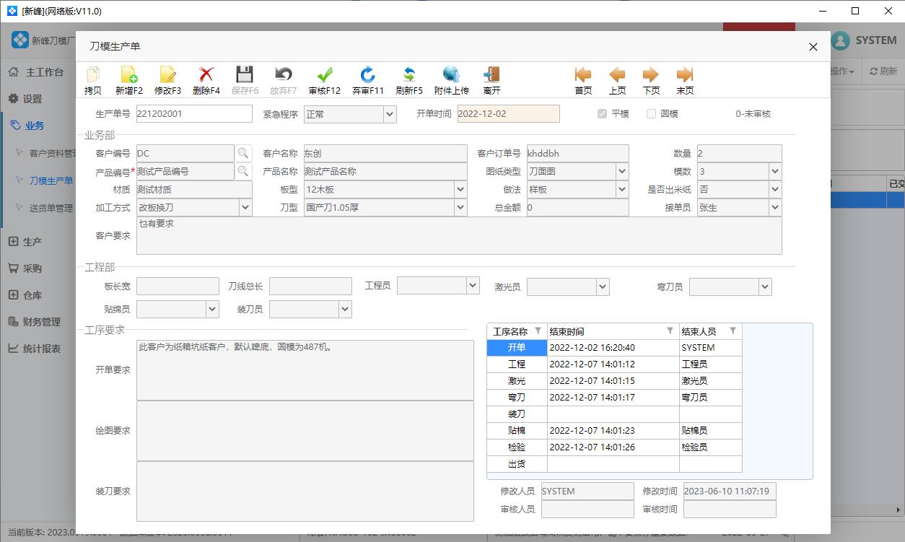Go to 末页 last page arrow
This screenshot has height=542, width=905.
coord(685,74)
